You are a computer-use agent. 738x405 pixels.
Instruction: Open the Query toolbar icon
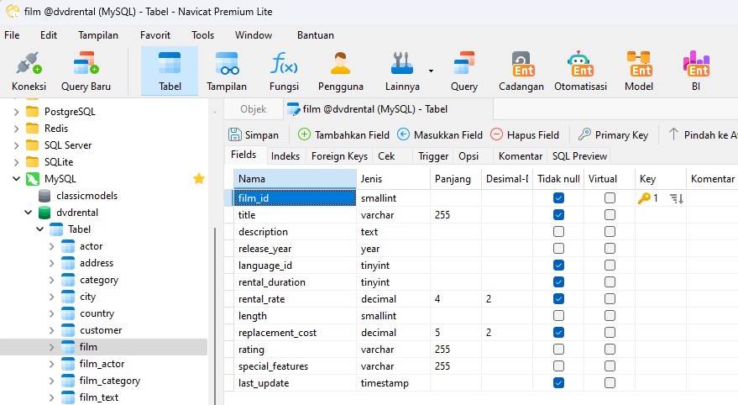click(x=463, y=64)
